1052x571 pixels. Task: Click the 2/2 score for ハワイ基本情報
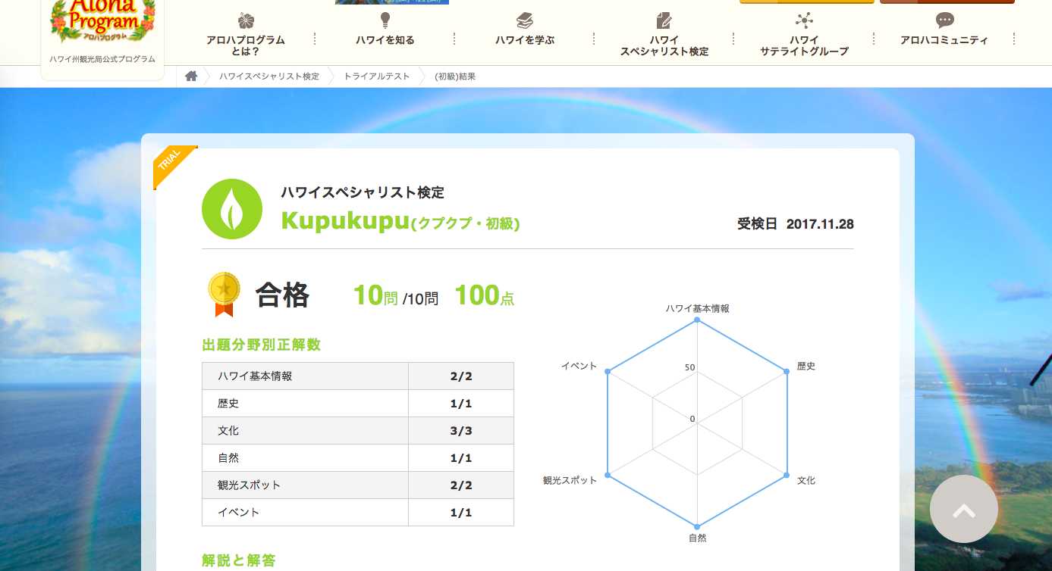pyautogui.click(x=461, y=376)
